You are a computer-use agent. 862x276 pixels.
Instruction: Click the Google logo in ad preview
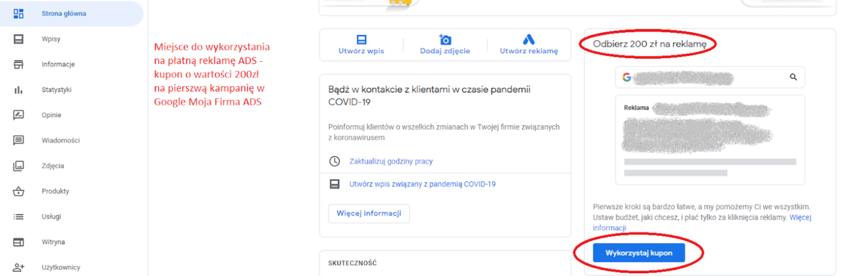click(x=626, y=77)
